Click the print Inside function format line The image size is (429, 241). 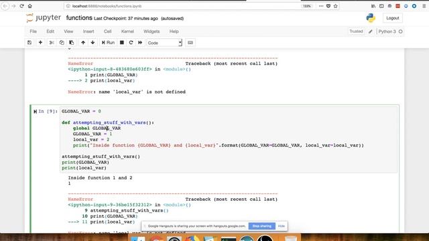click(219, 145)
